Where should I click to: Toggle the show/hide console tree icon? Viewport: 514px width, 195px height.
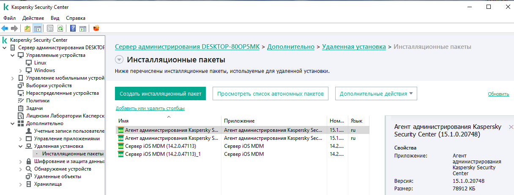(37, 29)
